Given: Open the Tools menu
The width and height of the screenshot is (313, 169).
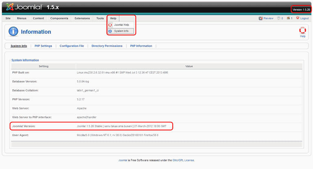Looking at the screenshot, I should pyautogui.click(x=100, y=18).
